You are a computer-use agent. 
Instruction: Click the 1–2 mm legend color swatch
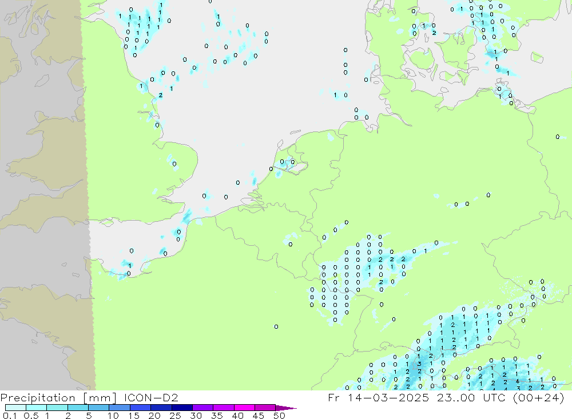pyautogui.click(x=57, y=408)
